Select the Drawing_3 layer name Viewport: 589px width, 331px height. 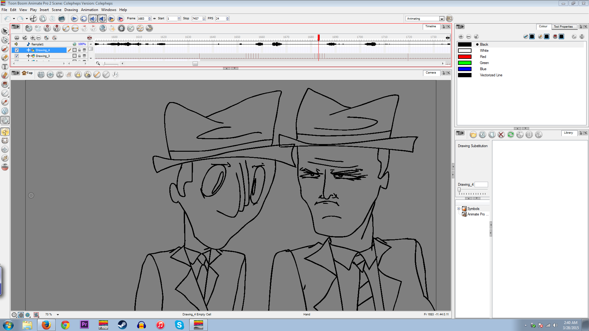coord(43,56)
